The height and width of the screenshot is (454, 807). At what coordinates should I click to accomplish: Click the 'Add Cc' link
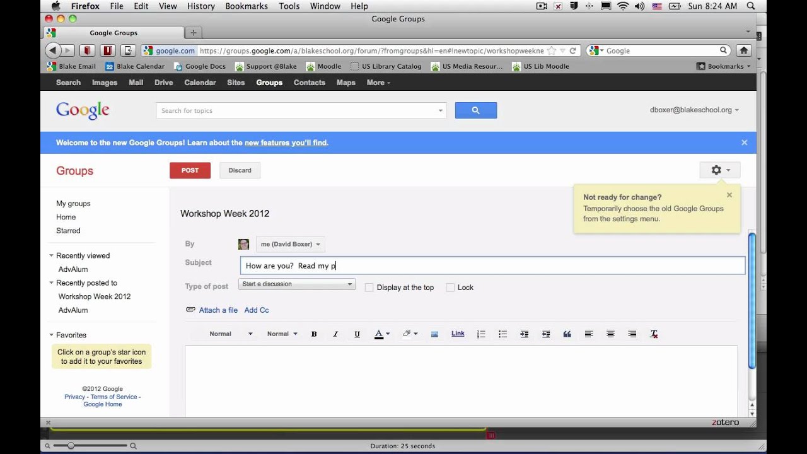point(257,310)
